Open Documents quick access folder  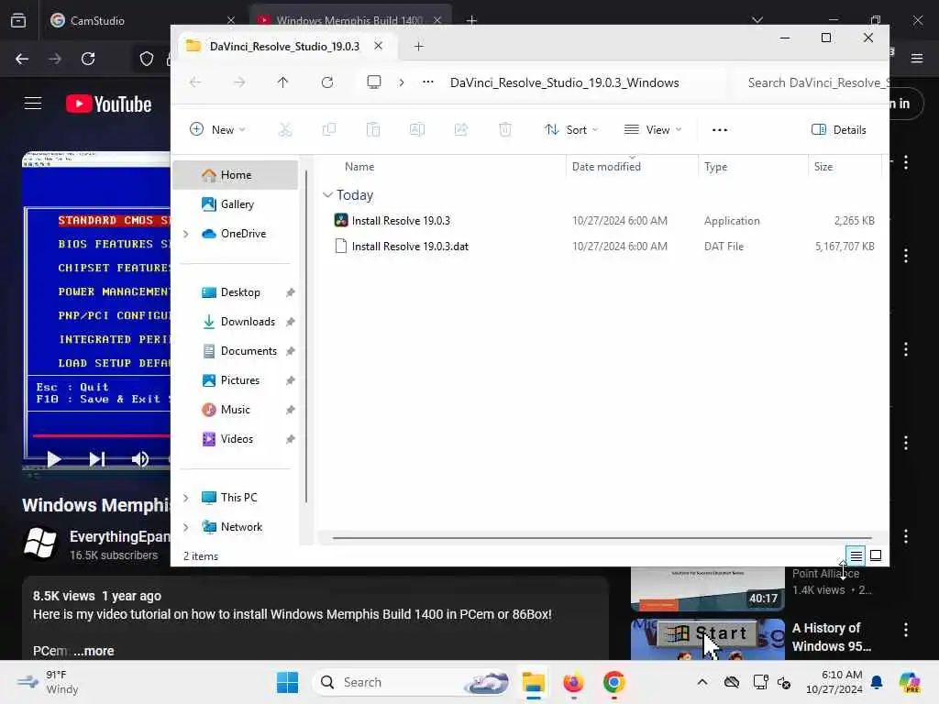click(x=236, y=351)
